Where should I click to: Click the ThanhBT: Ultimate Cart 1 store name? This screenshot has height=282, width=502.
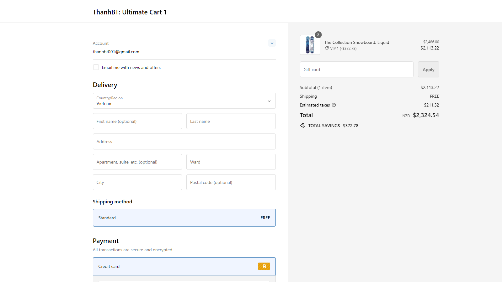[130, 12]
